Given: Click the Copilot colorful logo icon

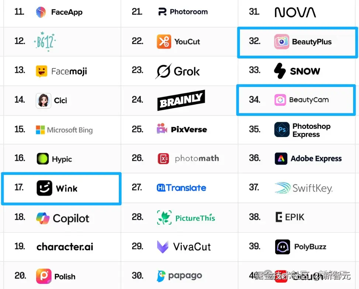Looking at the screenshot, I should point(43,218).
